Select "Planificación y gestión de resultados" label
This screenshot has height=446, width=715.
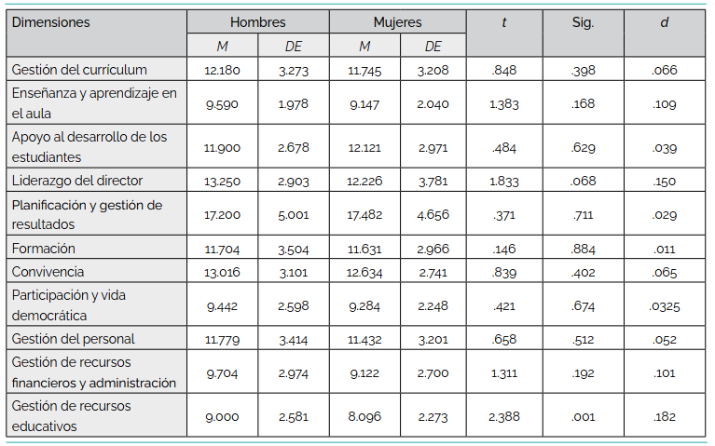point(86,214)
